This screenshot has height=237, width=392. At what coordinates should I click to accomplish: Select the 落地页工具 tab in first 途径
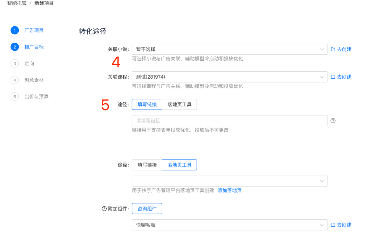179,104
